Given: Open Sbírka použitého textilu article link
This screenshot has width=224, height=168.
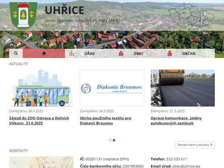Looking at the screenshot, I should coord(105,121).
